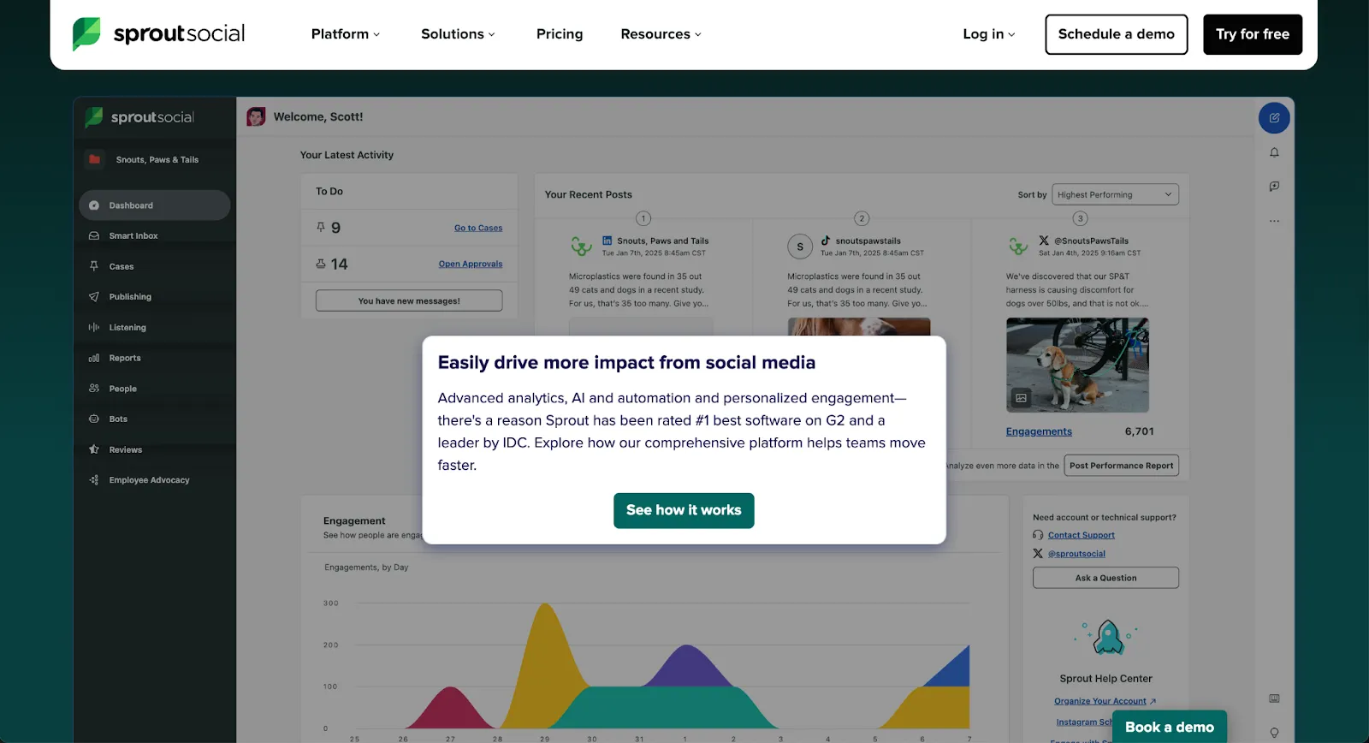Click the S avatar on second post
Screen dimensions: 1369x743
800,247
